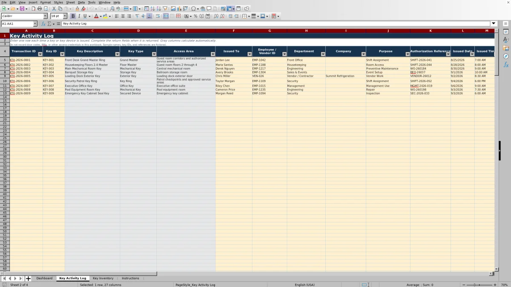
Task: Click Format as Percent icon
Action: pos(195,16)
